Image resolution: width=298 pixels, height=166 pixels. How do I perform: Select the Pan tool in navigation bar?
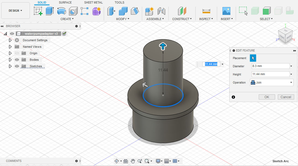(133, 161)
